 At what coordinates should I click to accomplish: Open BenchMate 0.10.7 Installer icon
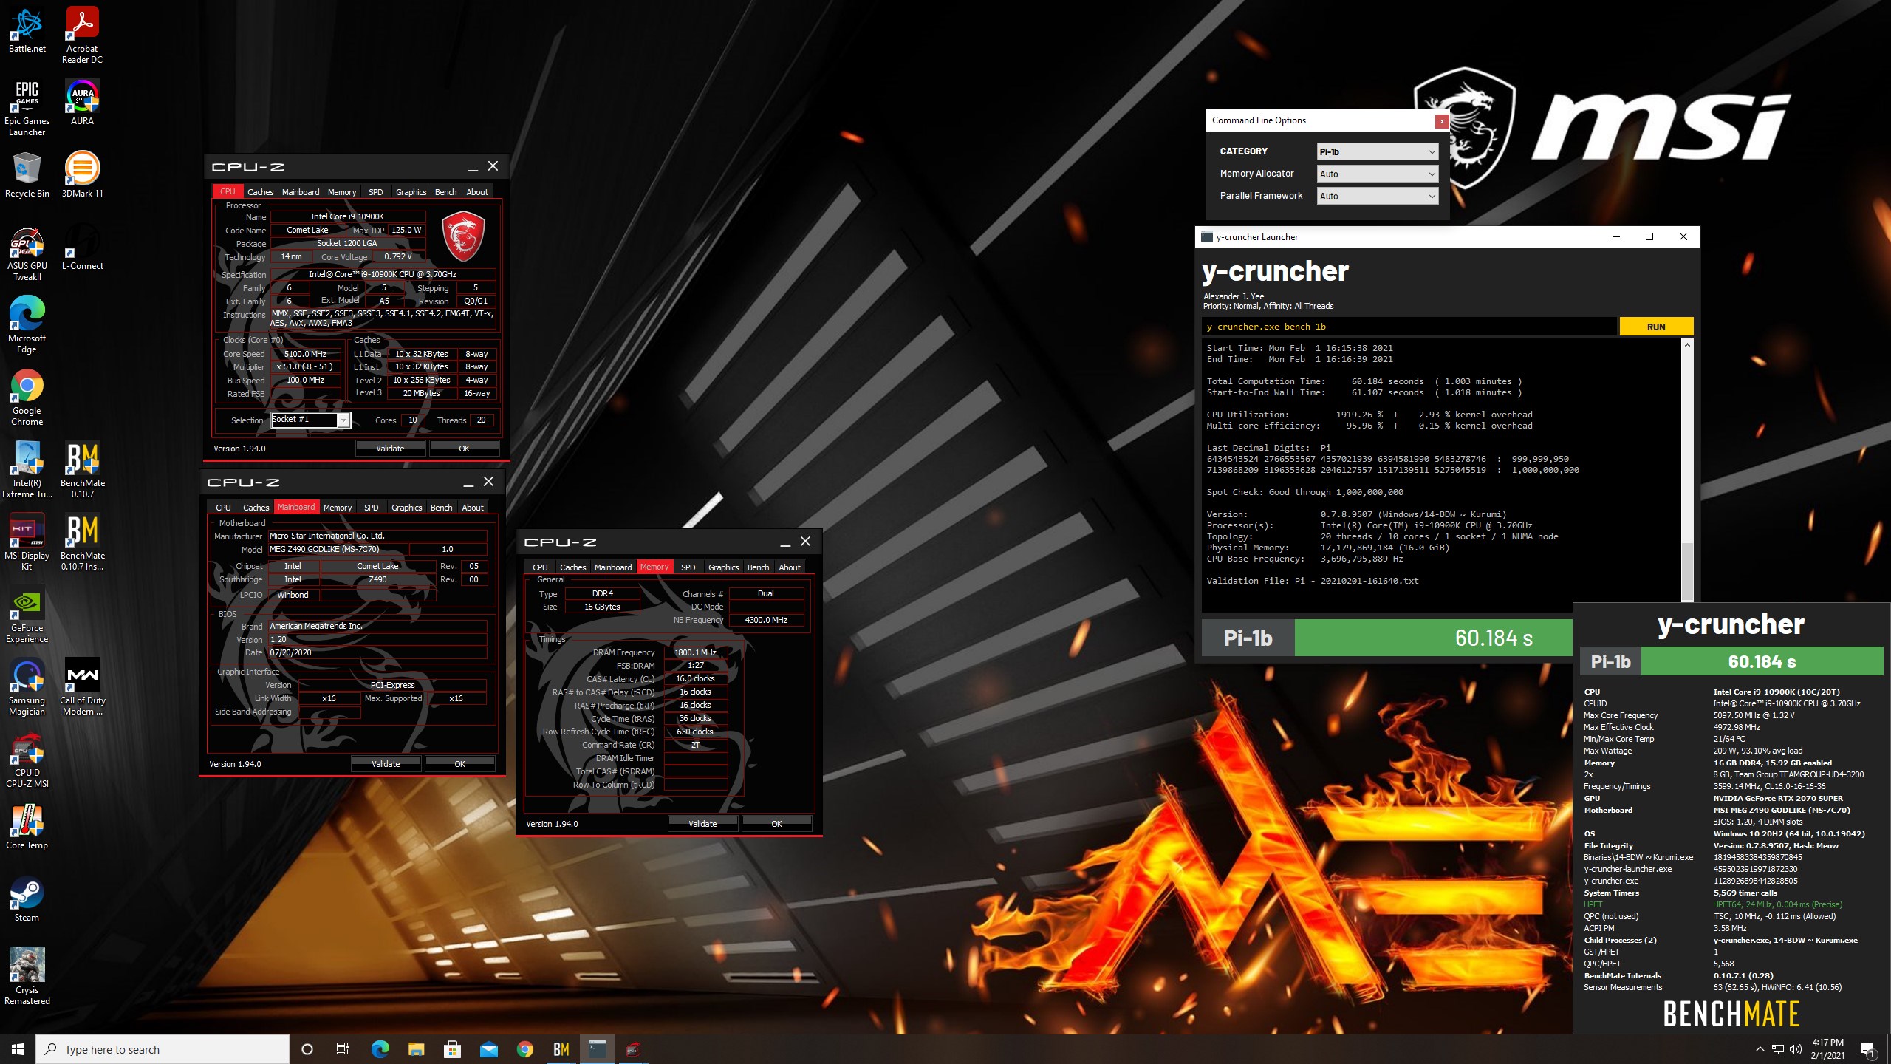point(82,542)
